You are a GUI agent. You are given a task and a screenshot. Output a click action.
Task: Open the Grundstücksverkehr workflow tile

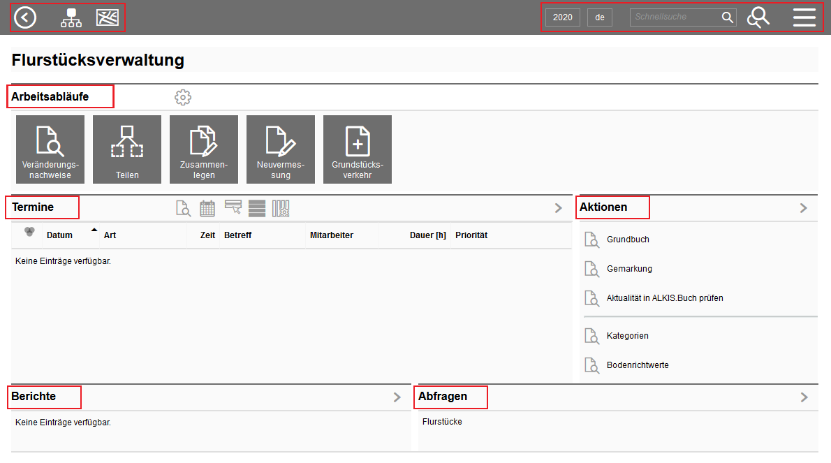tap(358, 149)
